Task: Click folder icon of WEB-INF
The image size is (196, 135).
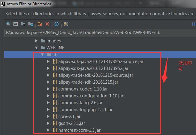Action: tap(43, 47)
